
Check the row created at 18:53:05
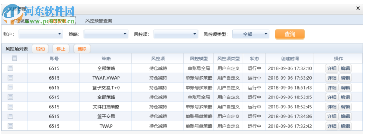(10, 97)
